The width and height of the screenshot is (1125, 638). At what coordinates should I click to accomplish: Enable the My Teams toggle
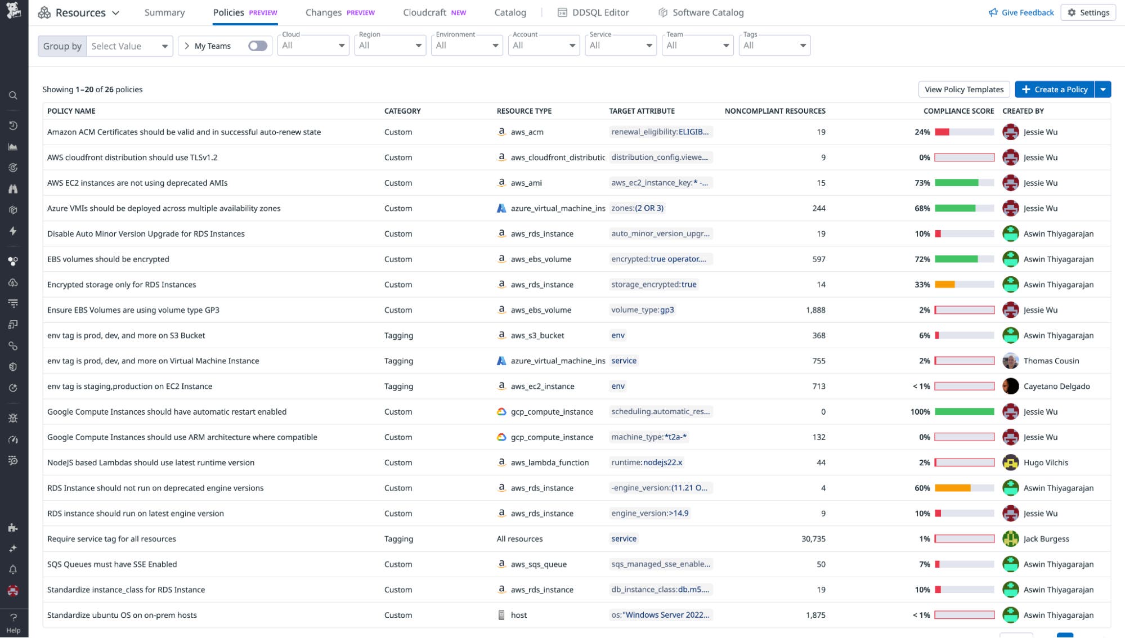tap(257, 46)
